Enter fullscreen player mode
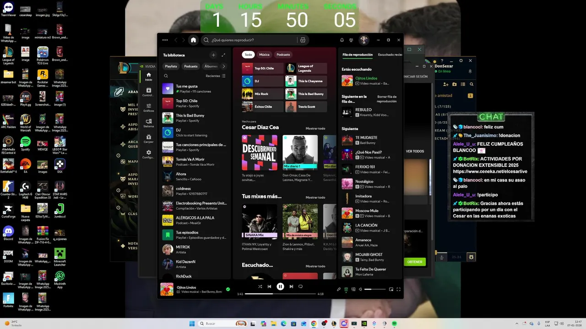 tap(398, 289)
